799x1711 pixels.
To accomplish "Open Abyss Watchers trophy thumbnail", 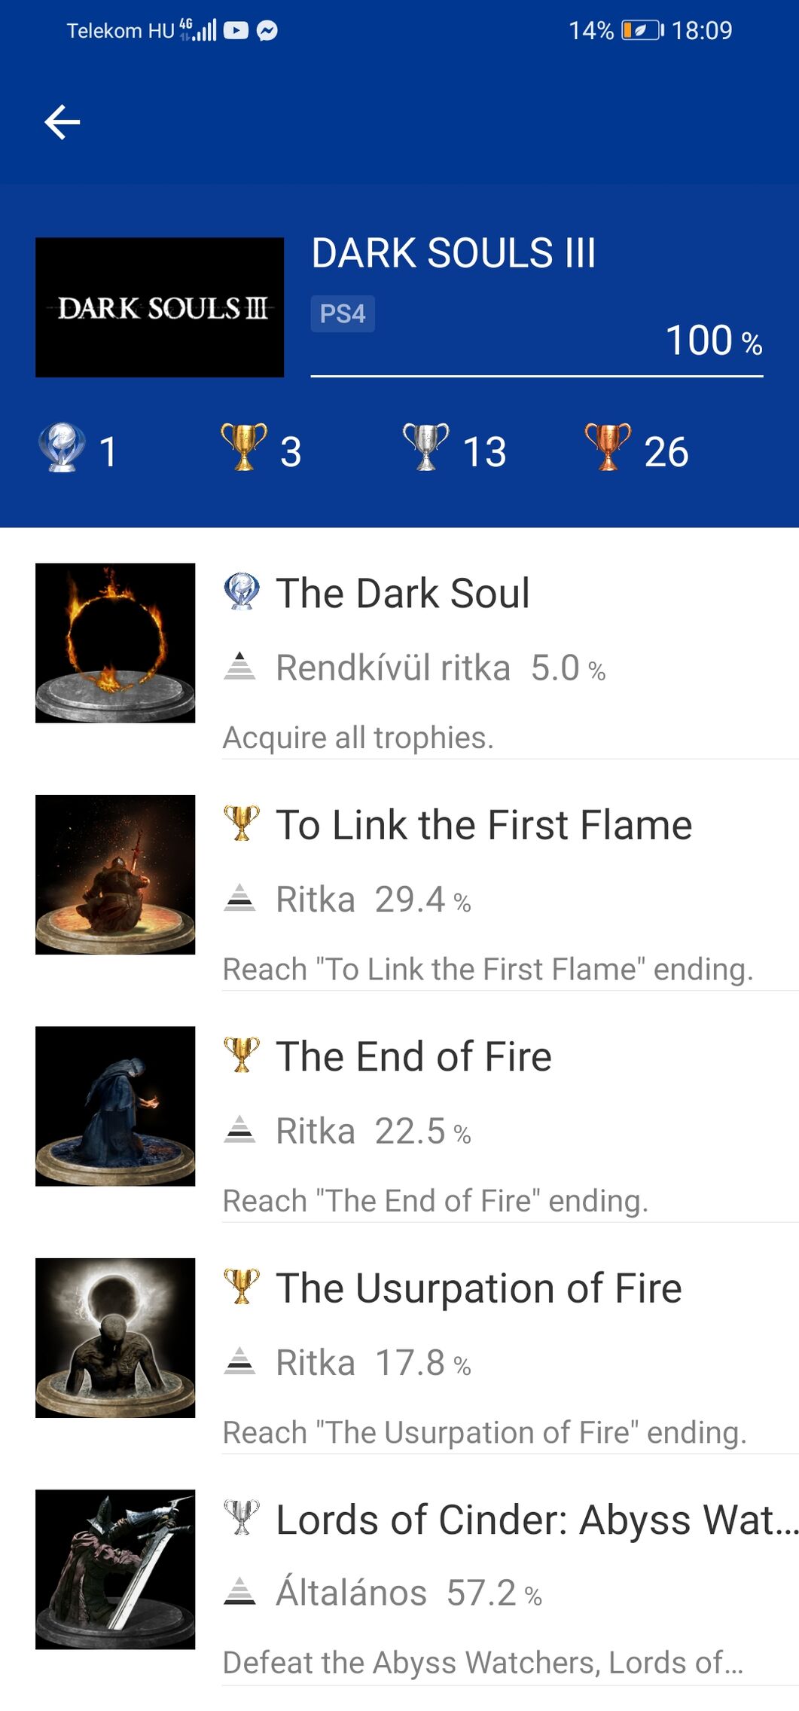I will tap(115, 1569).
